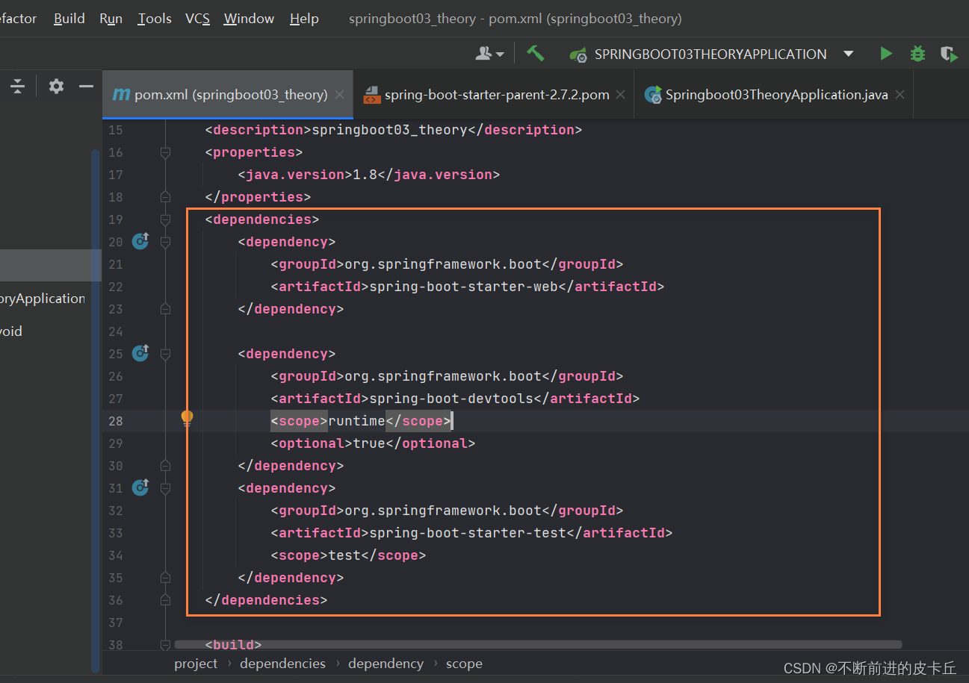Select the pom.xml (springboot03_theory) tab
This screenshot has height=683, width=969.
coord(228,95)
